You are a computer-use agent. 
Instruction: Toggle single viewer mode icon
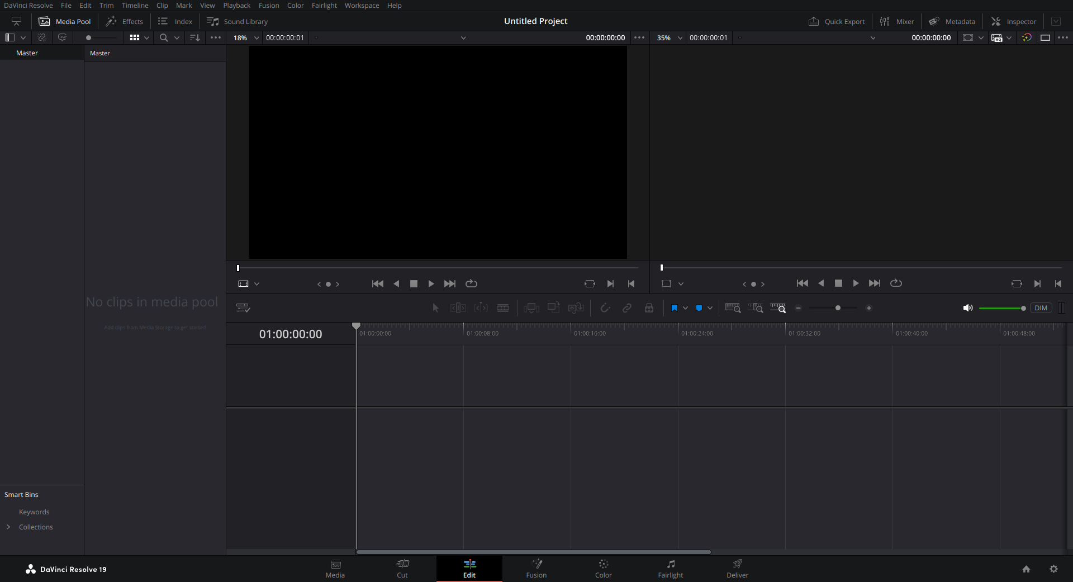pos(1045,37)
